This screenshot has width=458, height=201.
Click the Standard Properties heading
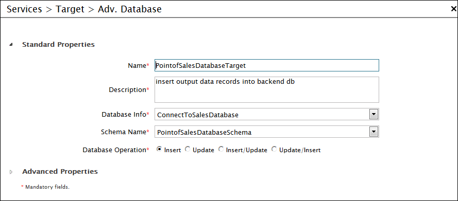(58, 45)
